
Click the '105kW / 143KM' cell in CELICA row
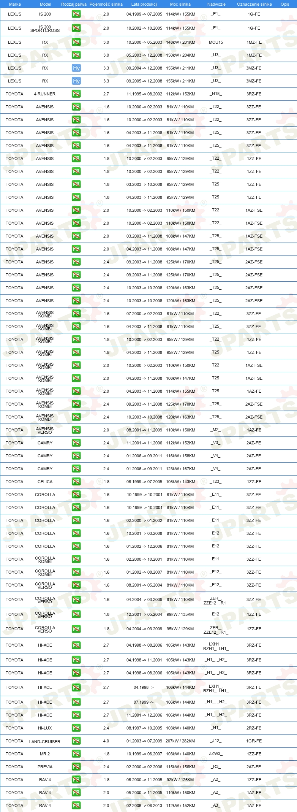pyautogui.click(x=180, y=482)
